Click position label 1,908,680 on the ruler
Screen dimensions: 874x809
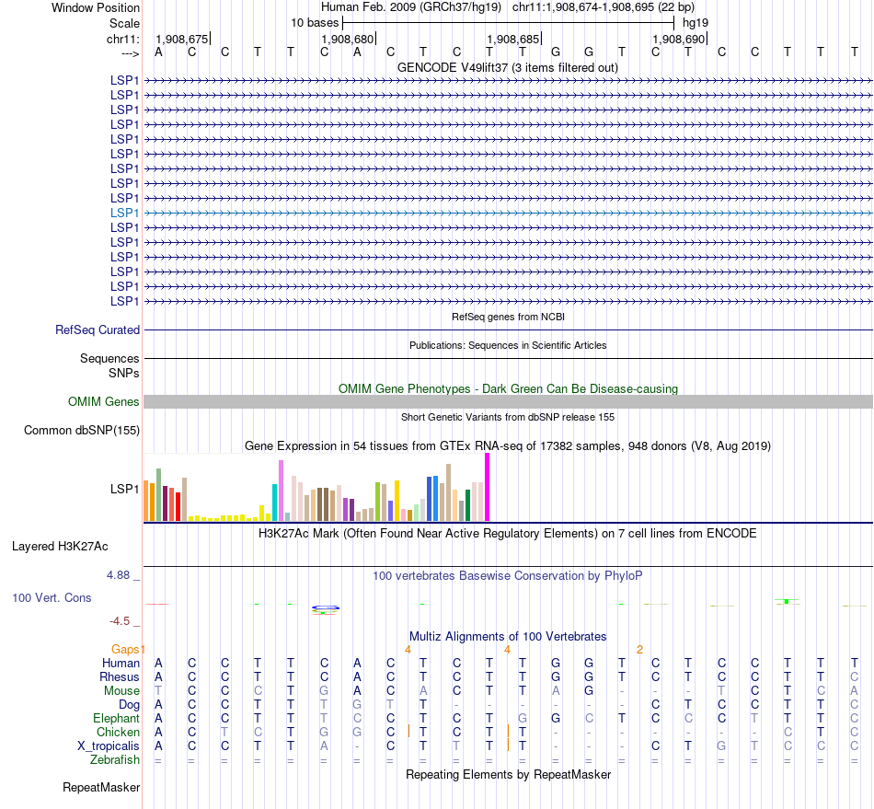347,39
